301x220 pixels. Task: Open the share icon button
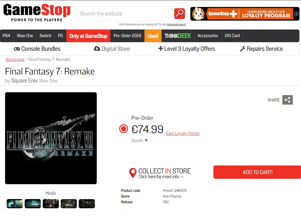[x=287, y=100]
